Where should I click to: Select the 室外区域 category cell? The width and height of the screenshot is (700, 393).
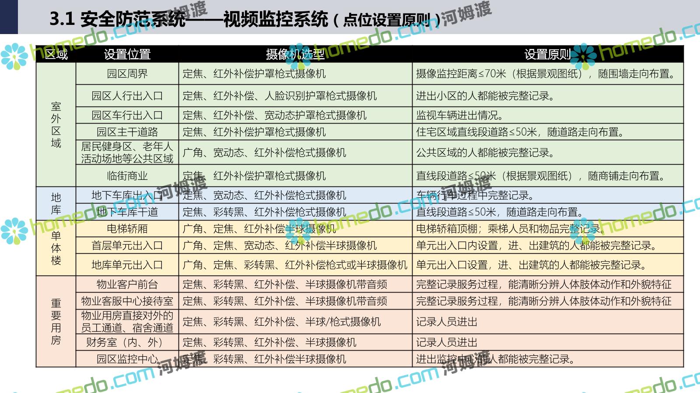(x=56, y=125)
